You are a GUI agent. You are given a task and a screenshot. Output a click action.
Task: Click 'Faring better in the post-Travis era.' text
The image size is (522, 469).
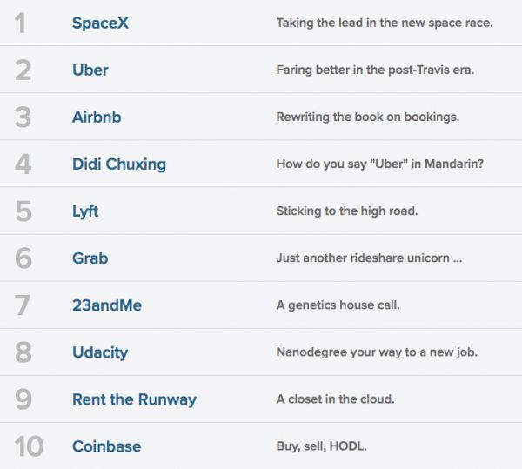(375, 70)
